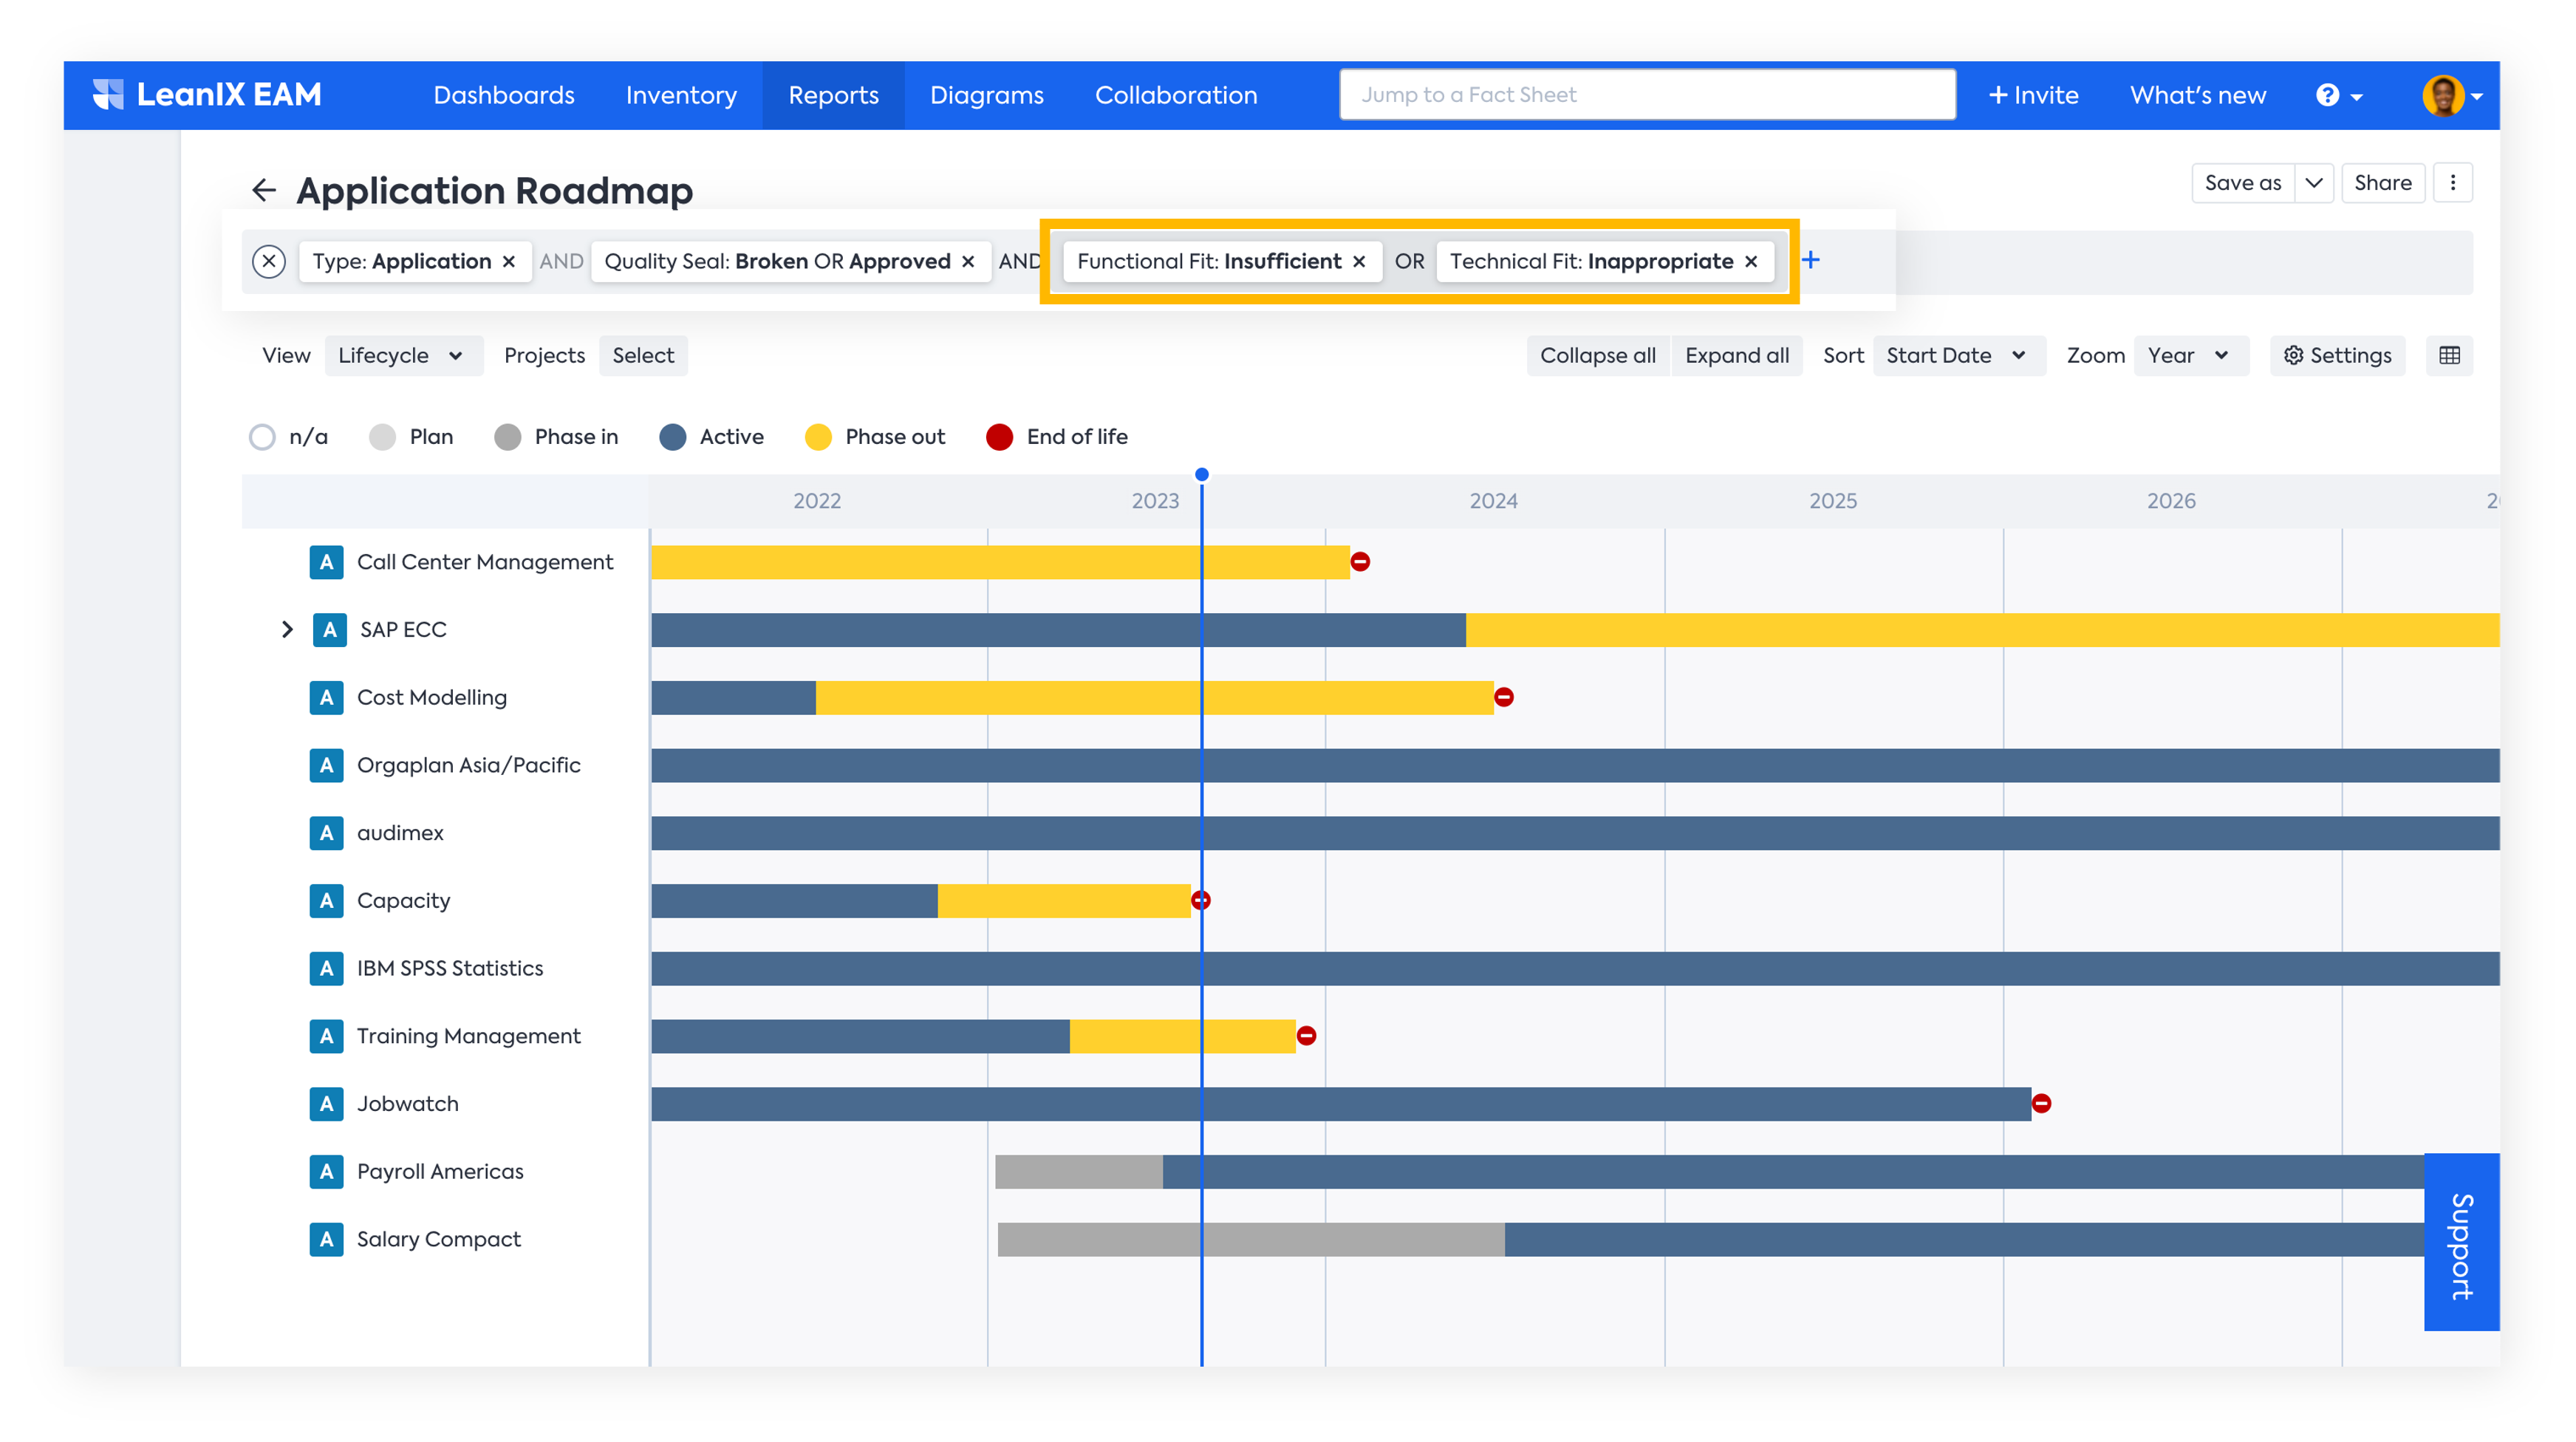Open the Payroll Americas fact sheet name
Image resolution: width=2576 pixels, height=1442 pixels.
(x=440, y=1171)
